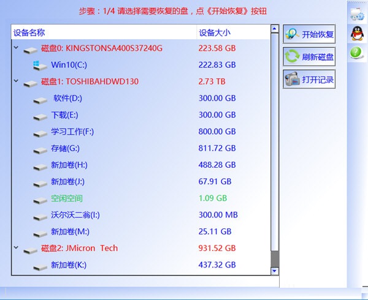The image size is (368, 300).
Task: Click the scrollbar down arrow
Action: tap(275, 271)
